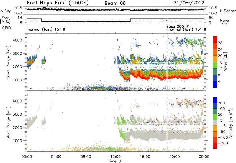Click the '-200' Velocity colorbar tick label
Screen dimensions: 236x163
223,143
